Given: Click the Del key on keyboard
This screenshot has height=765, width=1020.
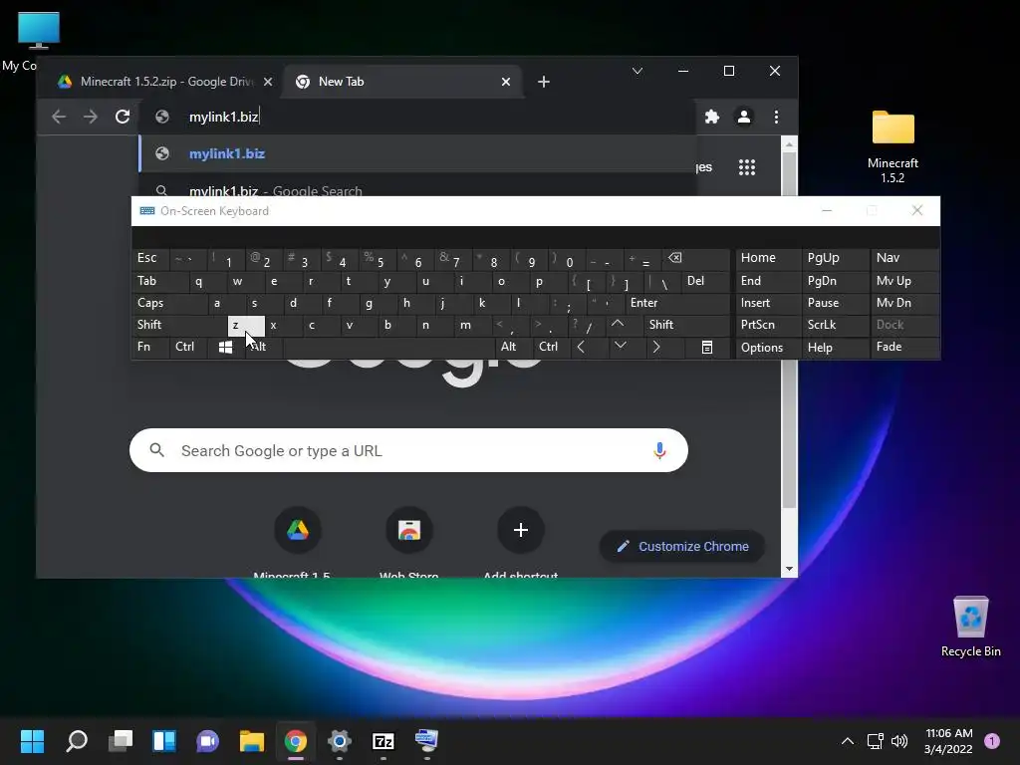Looking at the screenshot, I should tap(705, 281).
